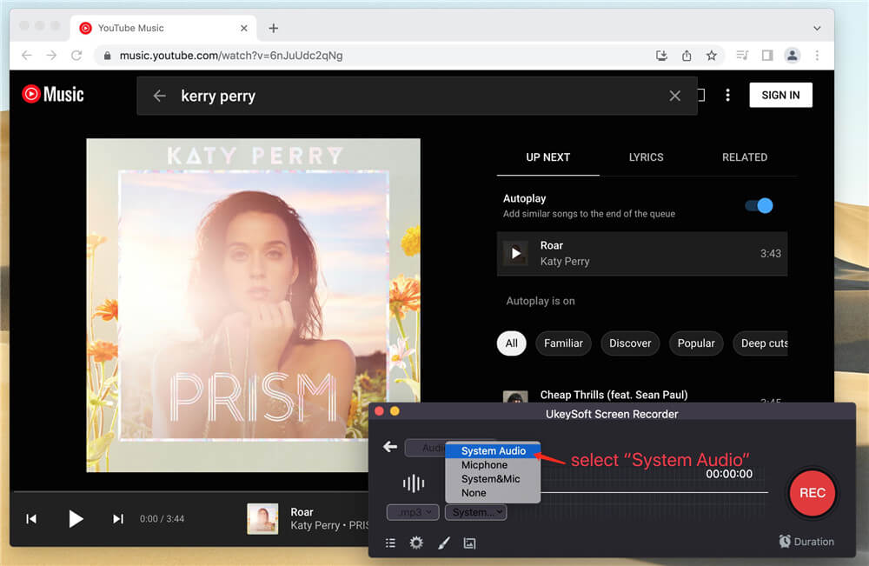Open the System audio source dropdown
The width and height of the screenshot is (869, 566).
click(x=475, y=512)
